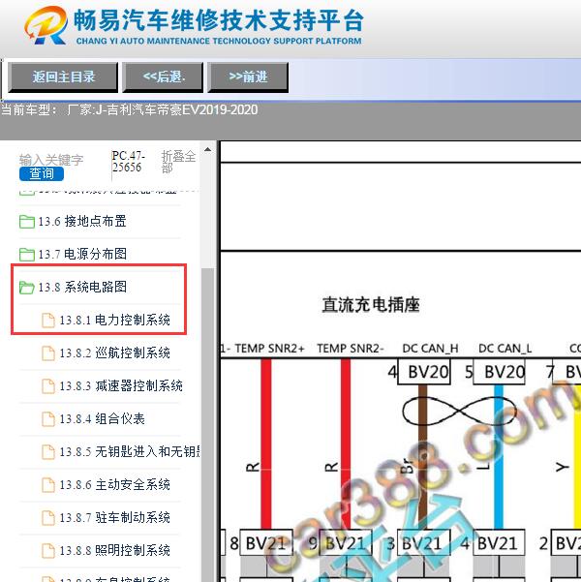Viewport: 581px width, 582px height.
Task: Click the BV21 connector box at pin 8
Action: point(266,543)
